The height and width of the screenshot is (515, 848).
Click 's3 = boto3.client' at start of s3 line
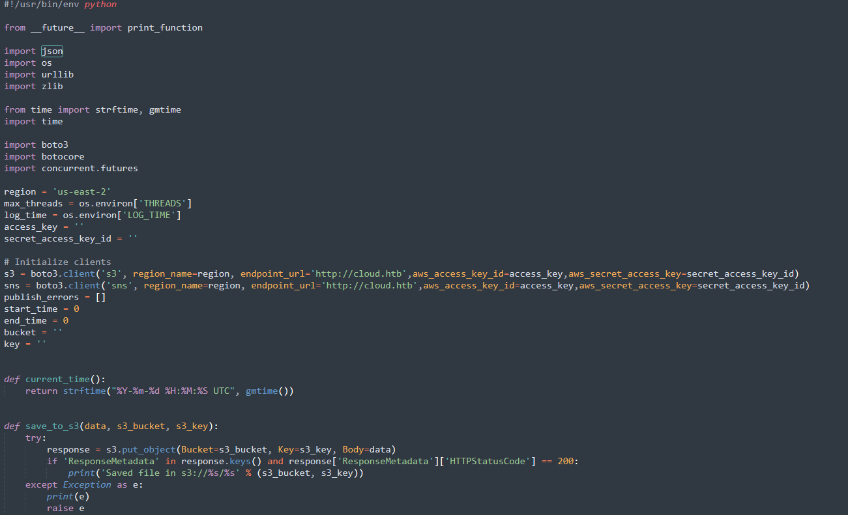pos(50,274)
